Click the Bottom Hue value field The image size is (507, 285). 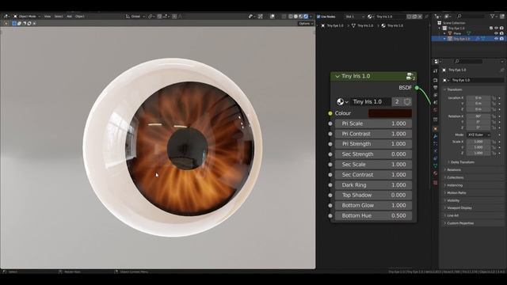[373, 216]
